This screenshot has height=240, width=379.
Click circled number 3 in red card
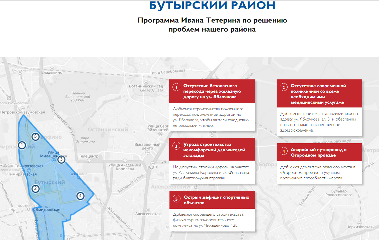click(176, 146)
